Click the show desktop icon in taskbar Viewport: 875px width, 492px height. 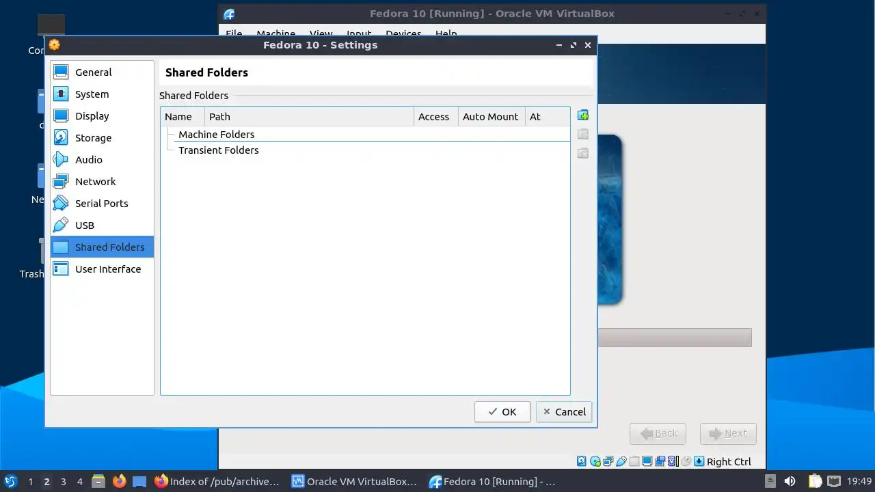pos(139,481)
